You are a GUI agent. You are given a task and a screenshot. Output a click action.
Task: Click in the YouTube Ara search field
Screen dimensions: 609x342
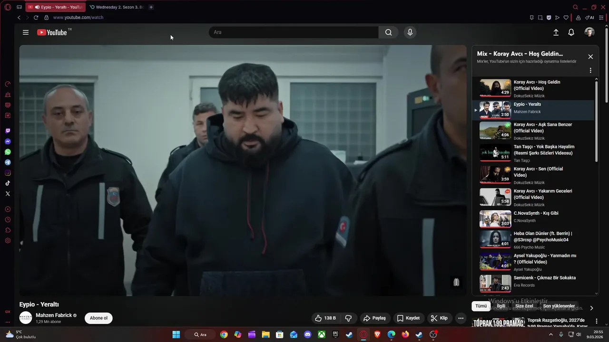[294, 32]
